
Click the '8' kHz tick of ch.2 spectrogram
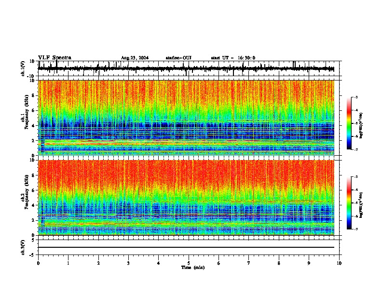(x=34, y=175)
